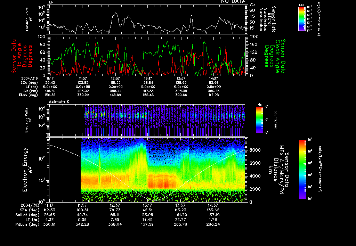Click the 8000 km distance tick label
The image size is (356, 246).
coord(255,150)
